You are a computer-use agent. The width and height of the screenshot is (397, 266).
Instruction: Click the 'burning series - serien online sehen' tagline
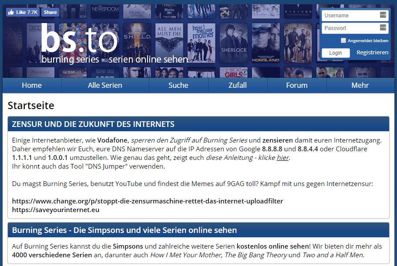click(x=114, y=59)
